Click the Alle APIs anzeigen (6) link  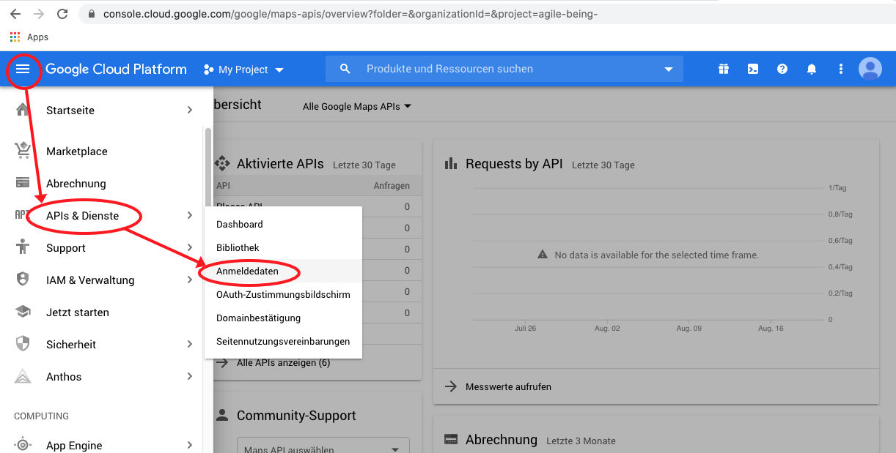tap(283, 362)
